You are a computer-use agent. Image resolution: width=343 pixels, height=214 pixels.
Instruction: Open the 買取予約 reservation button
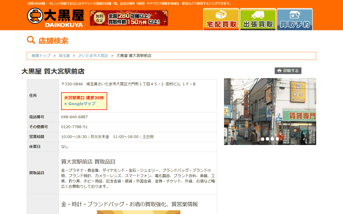(294, 19)
